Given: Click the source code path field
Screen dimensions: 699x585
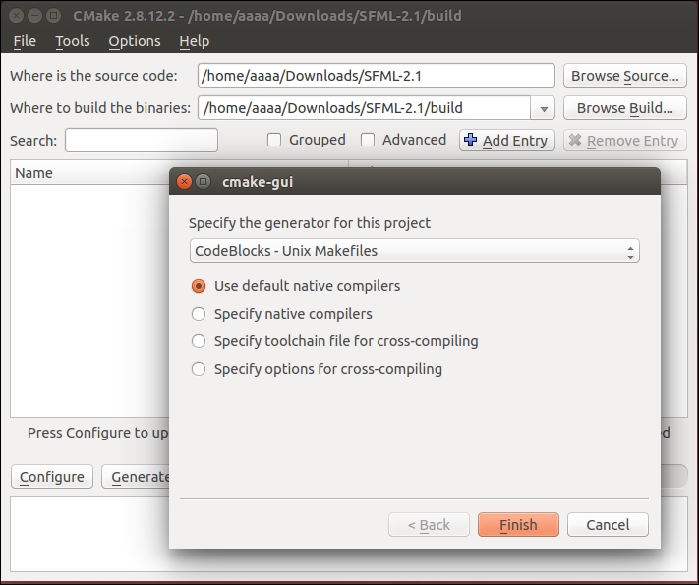Looking at the screenshot, I should pyautogui.click(x=377, y=76).
